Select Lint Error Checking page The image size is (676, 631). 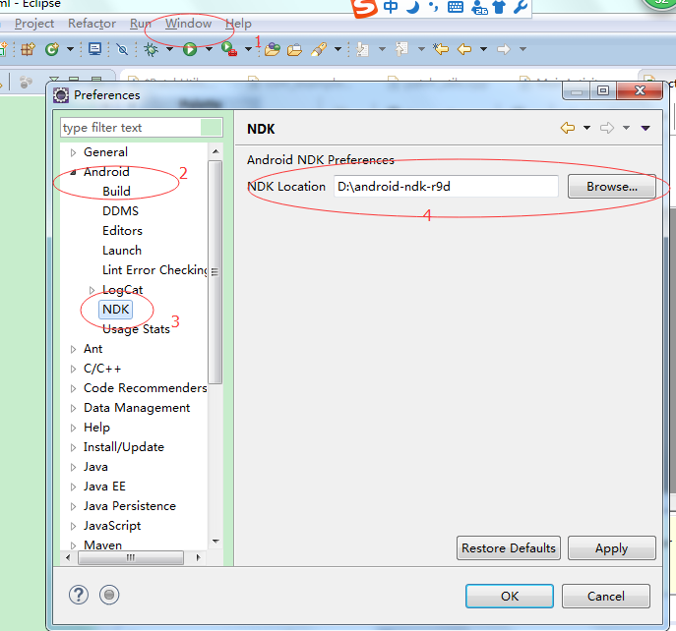click(x=154, y=270)
